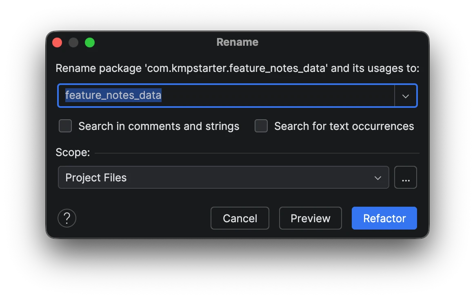Open the scope chooser via ellipsis button
Screen dimensions: 475x299
(406, 177)
